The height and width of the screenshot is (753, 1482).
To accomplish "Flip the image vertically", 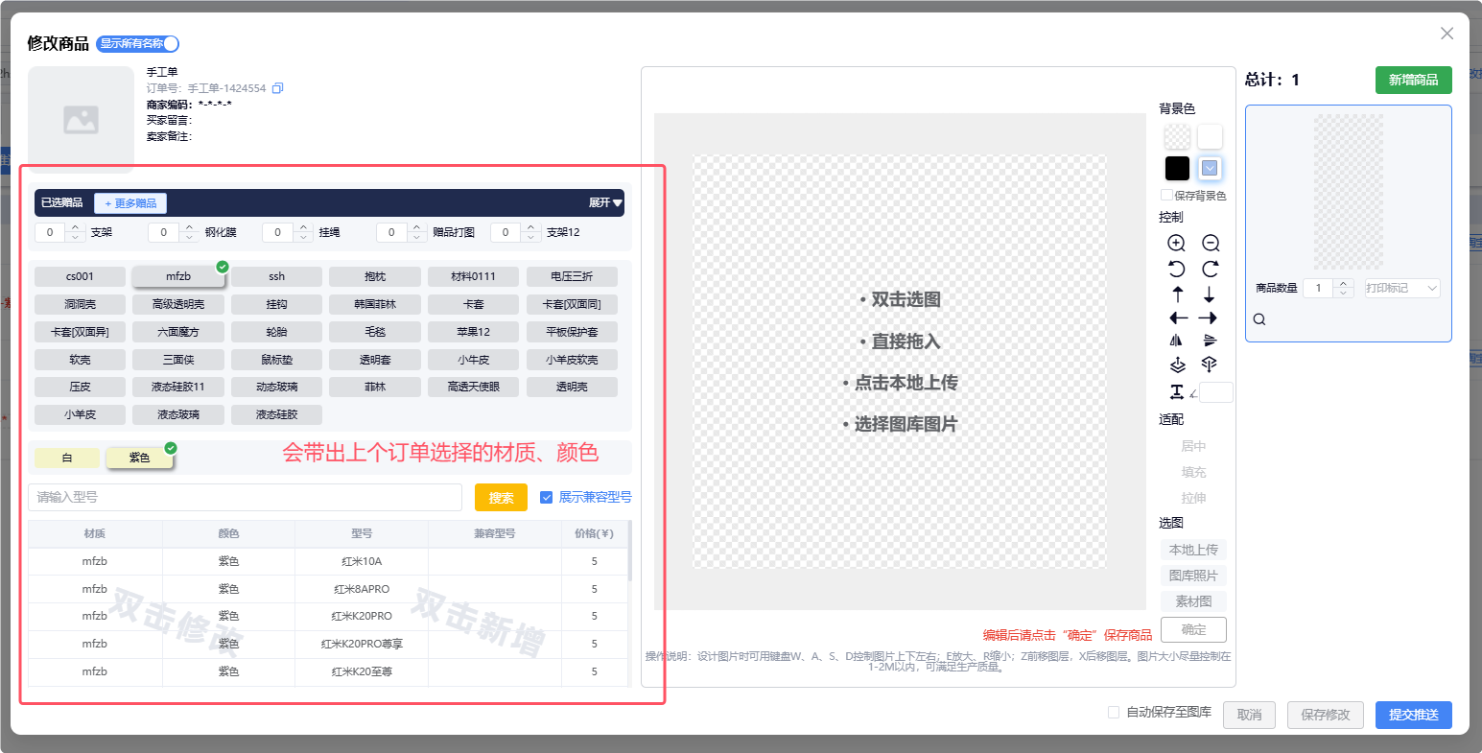I will pos(1210,341).
